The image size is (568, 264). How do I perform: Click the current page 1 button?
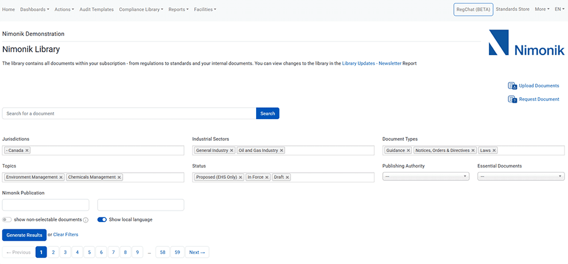(41, 253)
